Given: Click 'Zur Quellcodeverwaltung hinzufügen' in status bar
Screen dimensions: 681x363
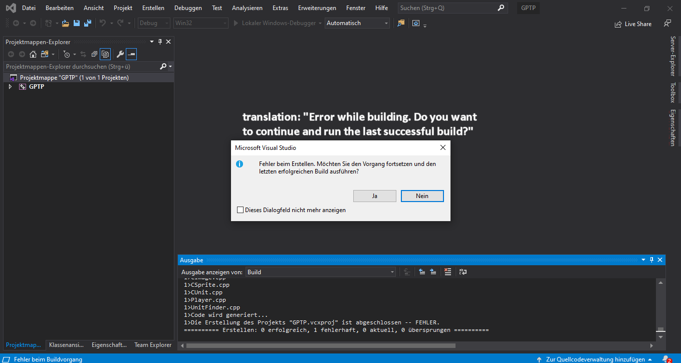Looking at the screenshot, I should (x=595, y=359).
